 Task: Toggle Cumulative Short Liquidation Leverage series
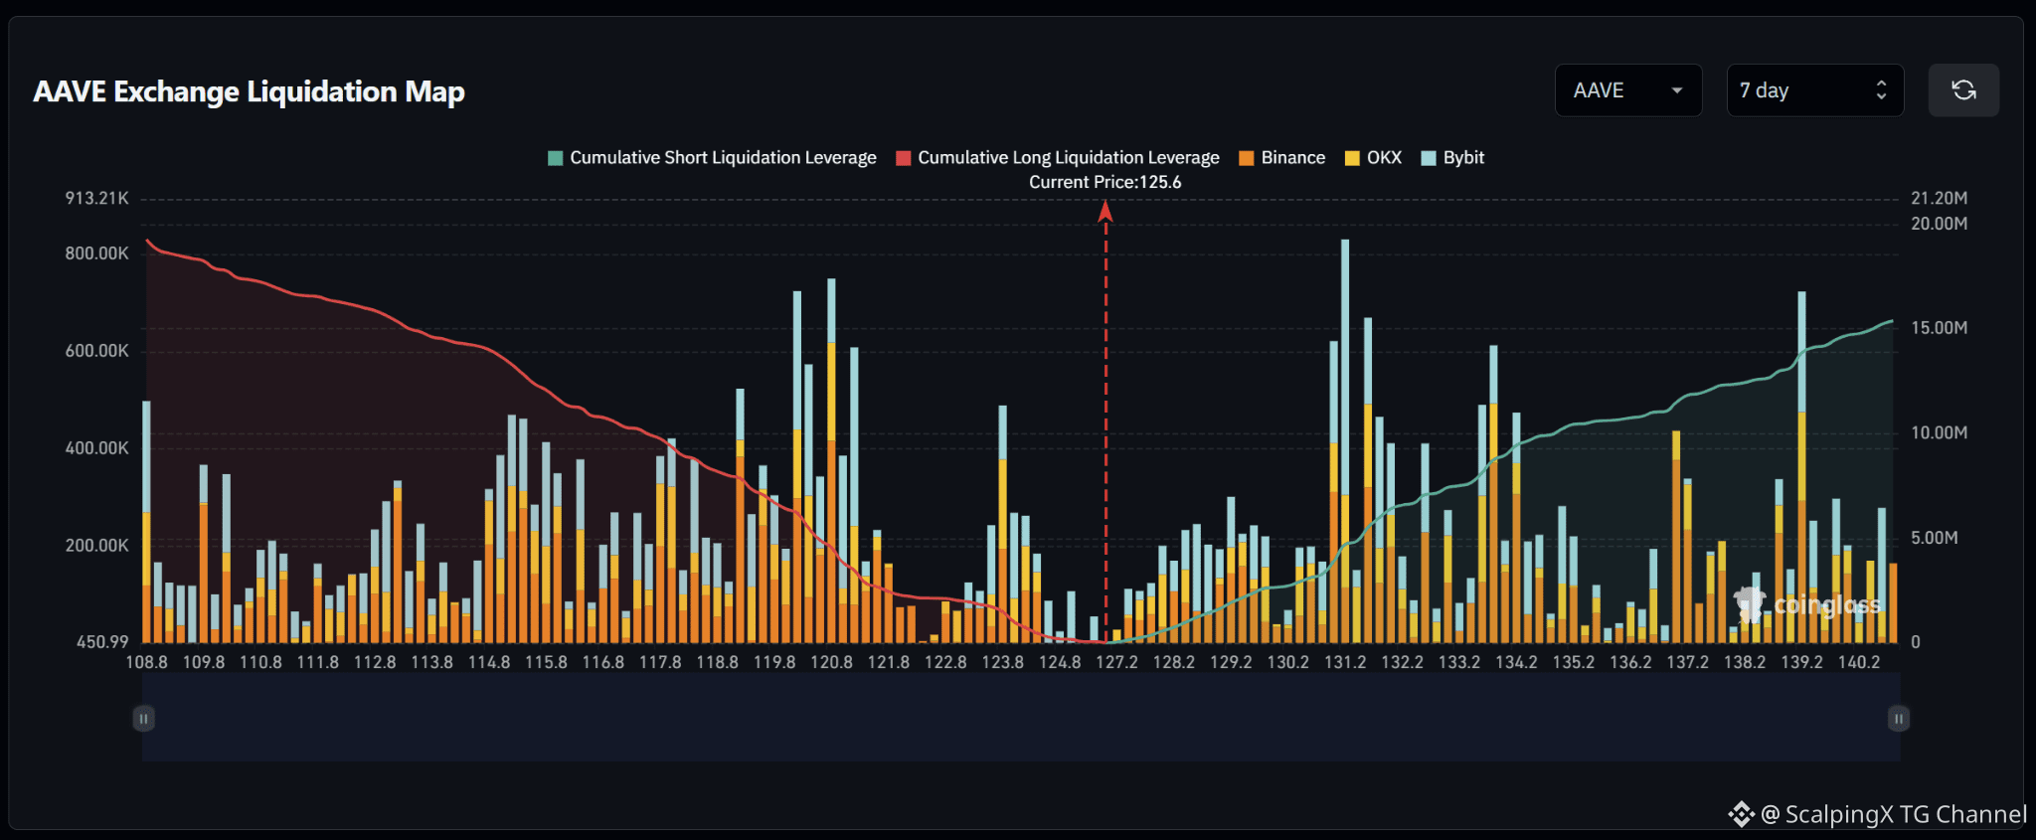[x=712, y=158]
